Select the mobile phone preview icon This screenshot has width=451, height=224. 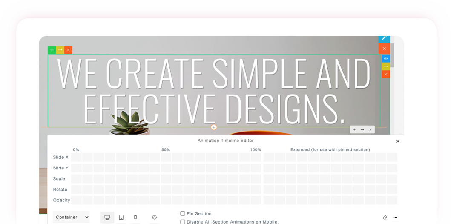135,217
